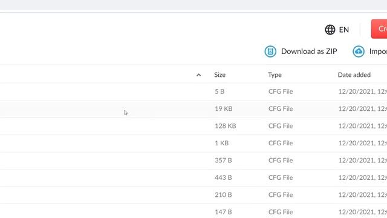Screen dimensions: 387x218
Task: Sort files by Size column
Action: click(220, 75)
